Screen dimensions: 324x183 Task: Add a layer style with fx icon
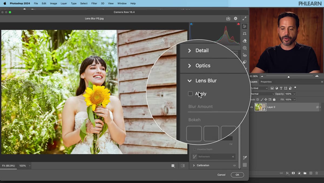pos(287,173)
